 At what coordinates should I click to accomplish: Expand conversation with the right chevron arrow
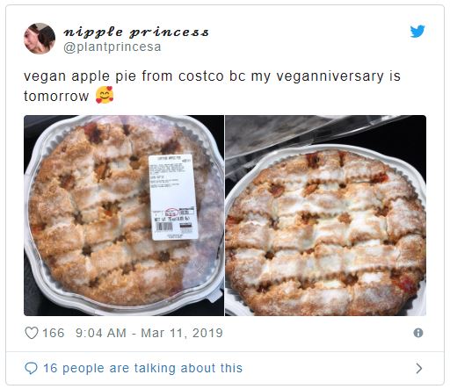[419, 368]
